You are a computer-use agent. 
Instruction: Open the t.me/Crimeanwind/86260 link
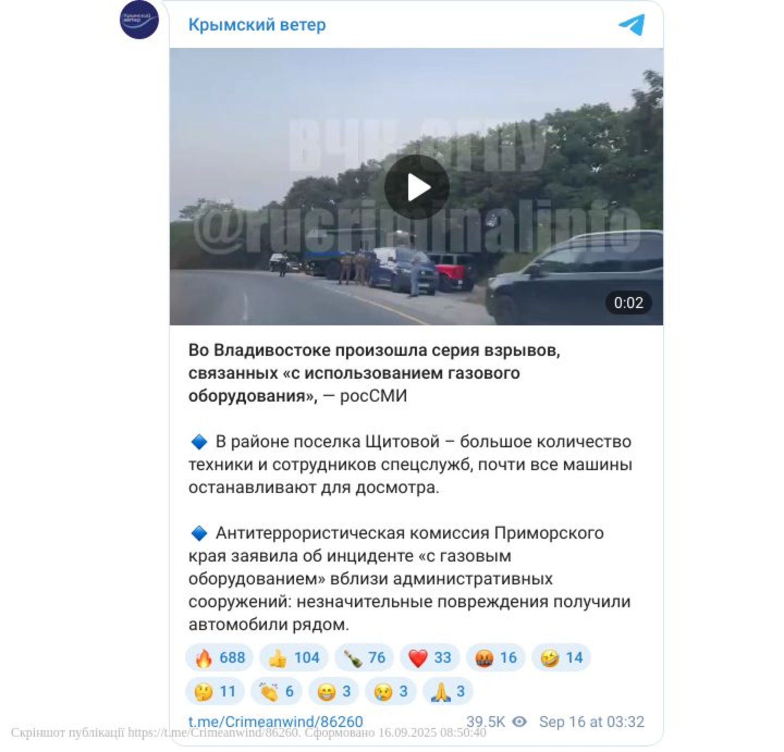click(276, 722)
